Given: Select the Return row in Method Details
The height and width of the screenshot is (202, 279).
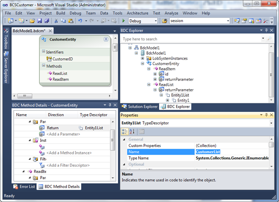Looking at the screenshot, I should coord(62,128).
